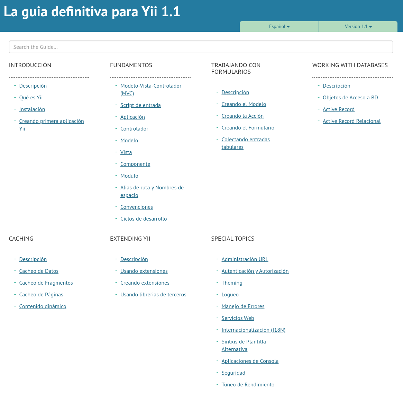This screenshot has height=393, width=403.
Task: Open Objetos de Acceso a BD
Action: [350, 98]
